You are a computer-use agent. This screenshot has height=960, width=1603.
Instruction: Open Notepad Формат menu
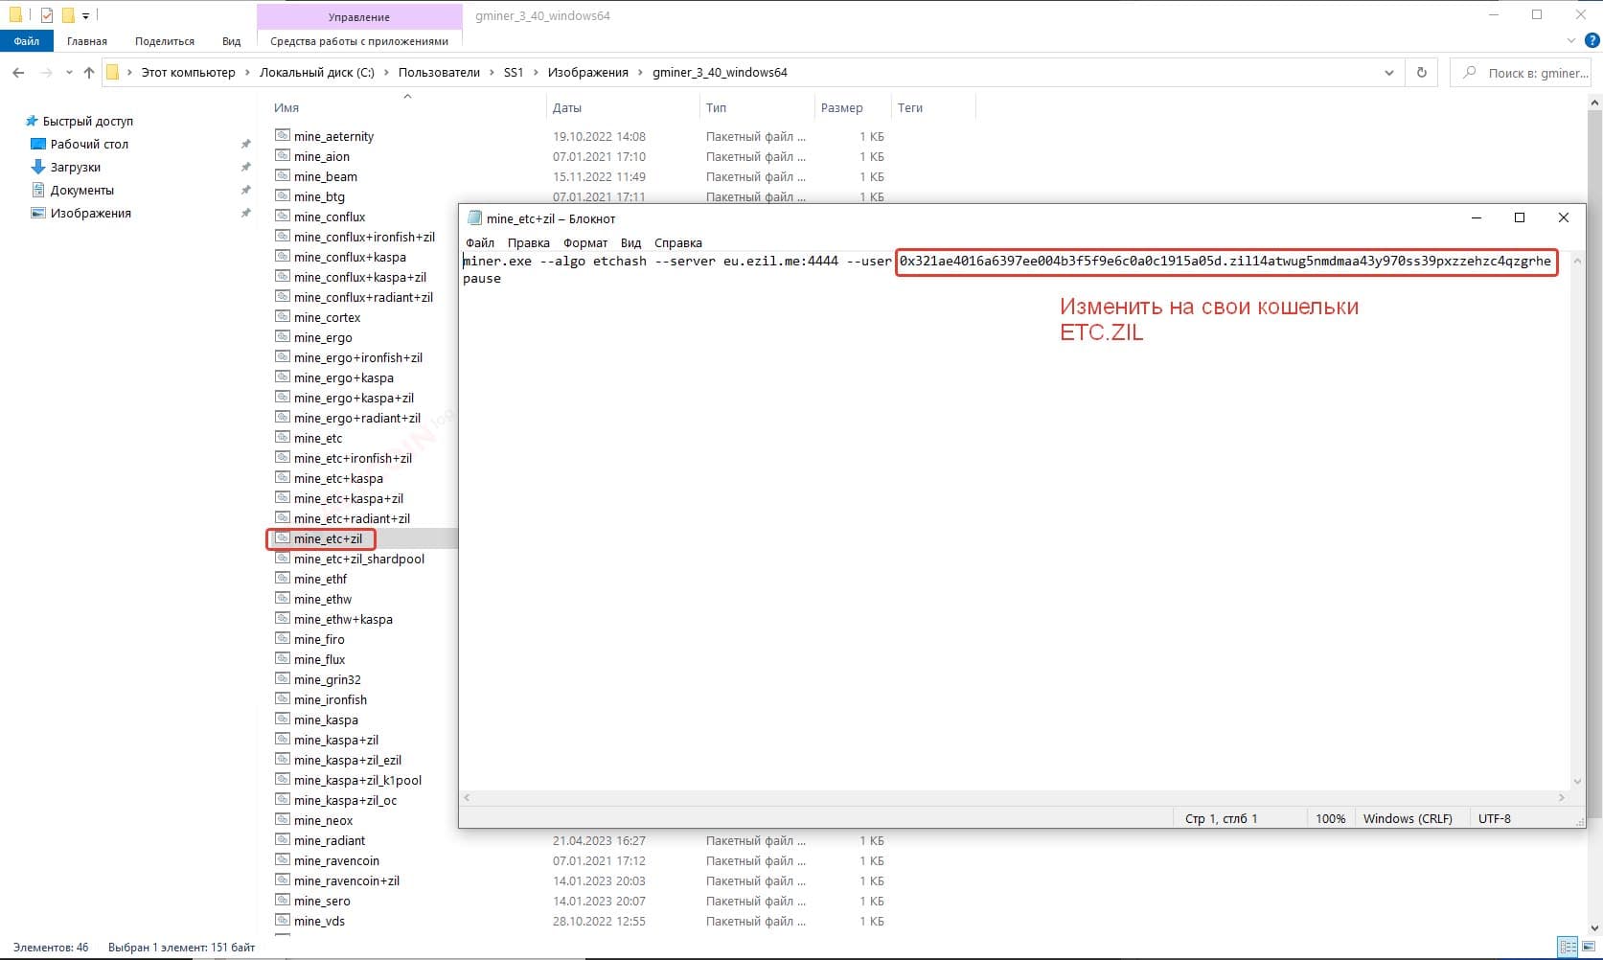(585, 242)
